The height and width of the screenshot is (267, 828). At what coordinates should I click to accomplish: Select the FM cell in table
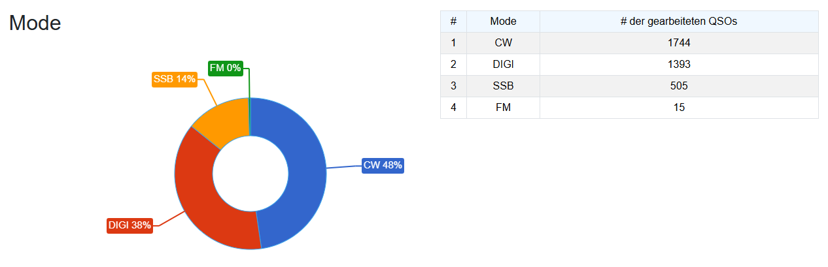503,107
